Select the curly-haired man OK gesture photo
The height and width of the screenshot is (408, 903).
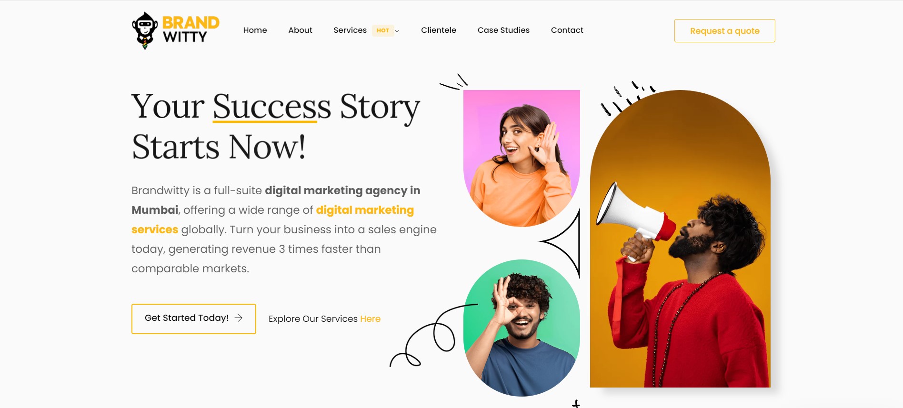pyautogui.click(x=522, y=328)
